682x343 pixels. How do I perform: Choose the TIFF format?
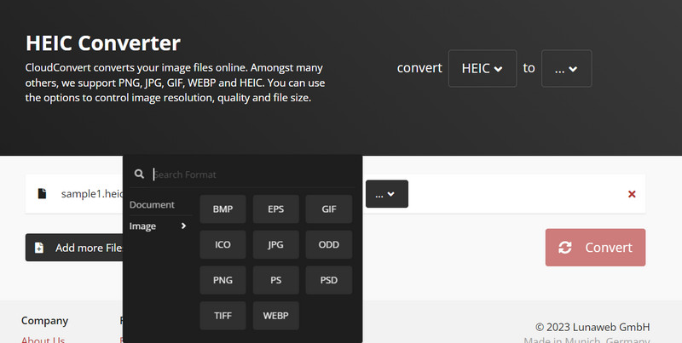coord(223,315)
